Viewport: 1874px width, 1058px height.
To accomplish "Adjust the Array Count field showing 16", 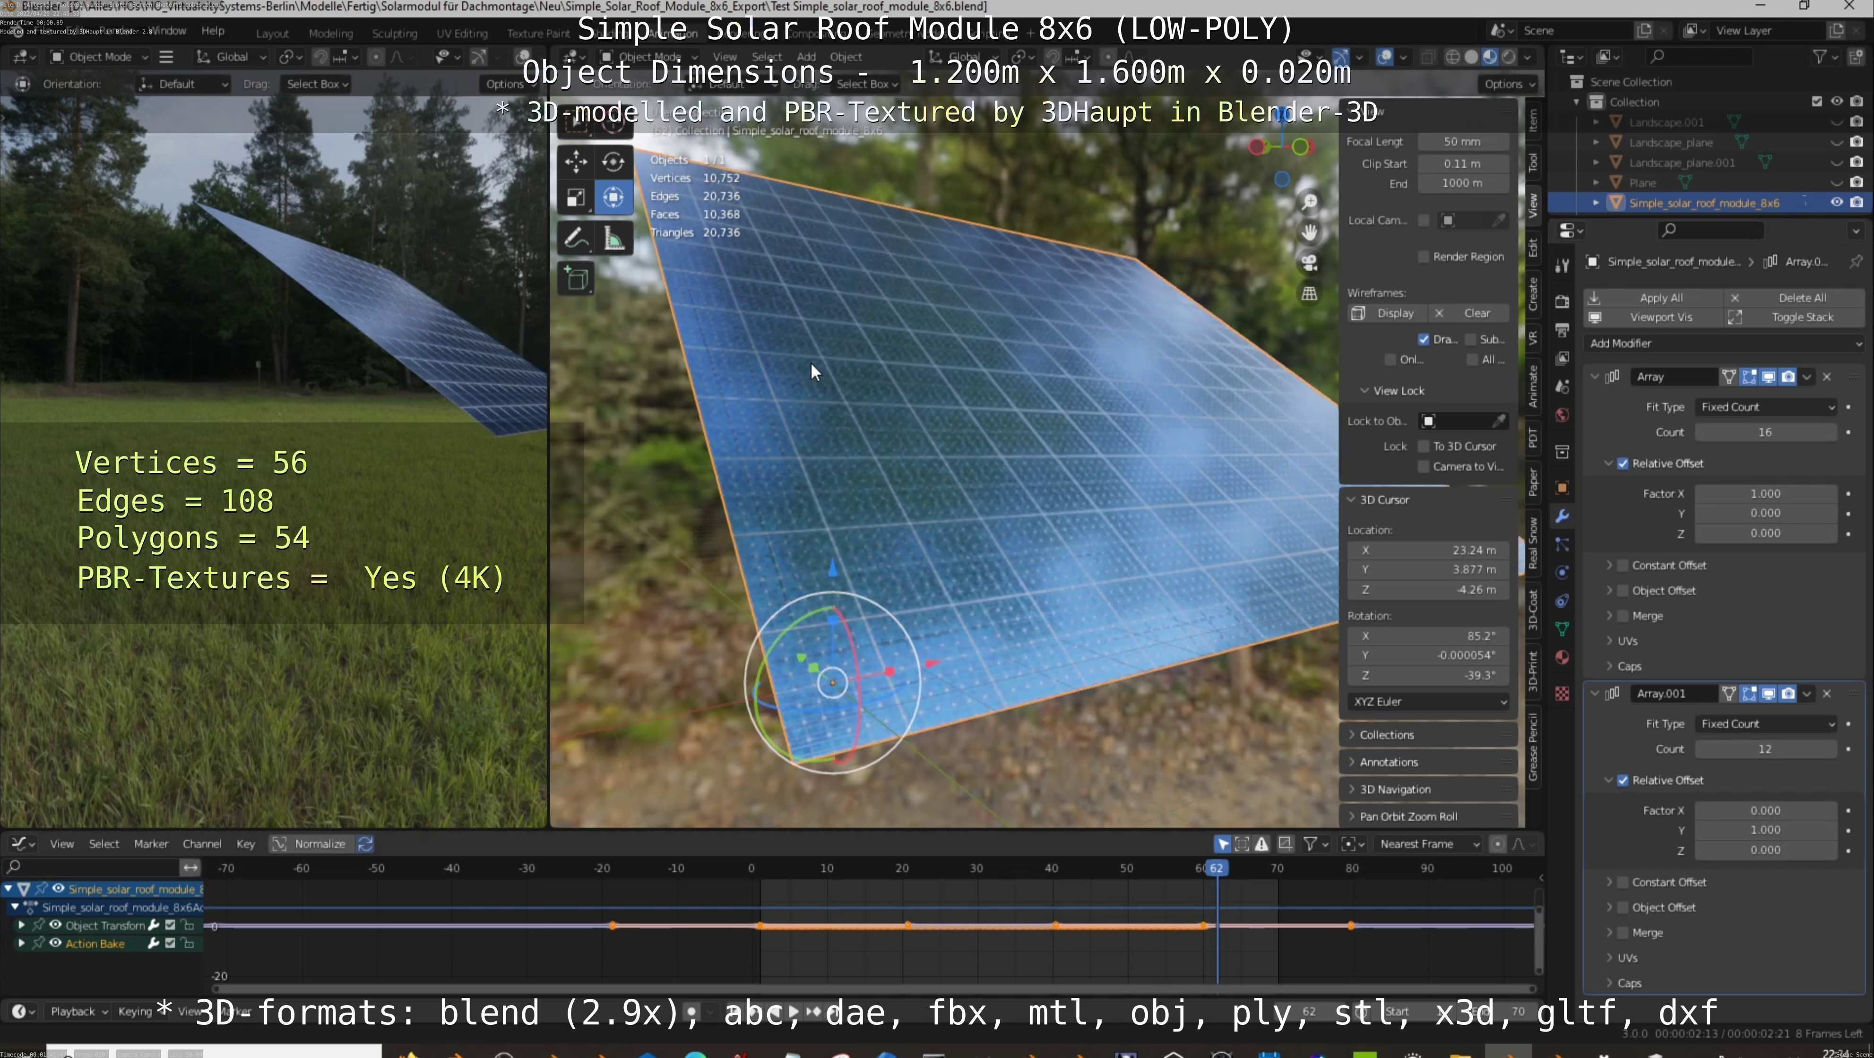I will 1766,433.
